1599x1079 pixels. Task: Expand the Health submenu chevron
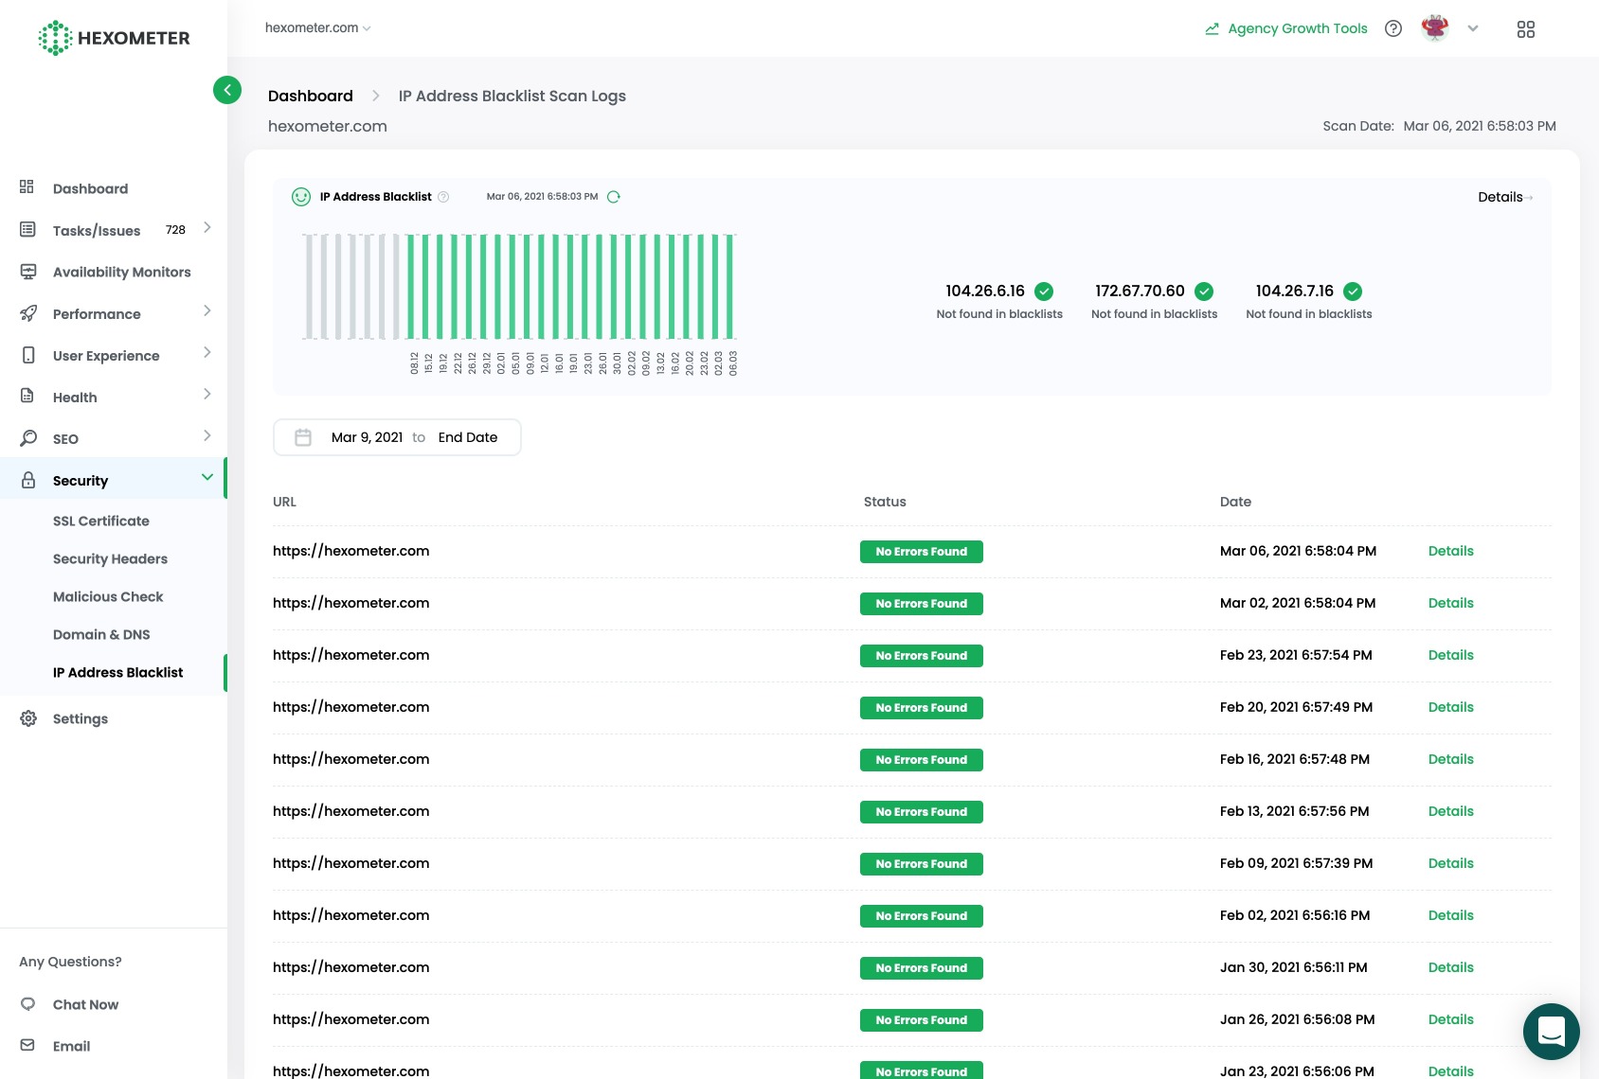[207, 395]
